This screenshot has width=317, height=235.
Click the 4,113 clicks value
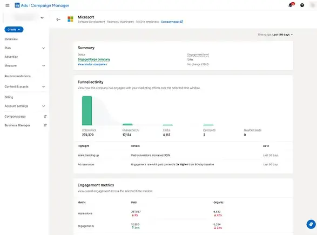tap(166, 135)
